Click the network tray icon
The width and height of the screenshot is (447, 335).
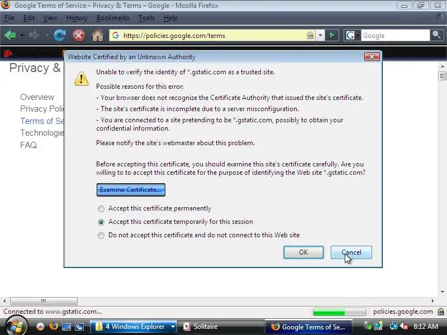(x=394, y=326)
